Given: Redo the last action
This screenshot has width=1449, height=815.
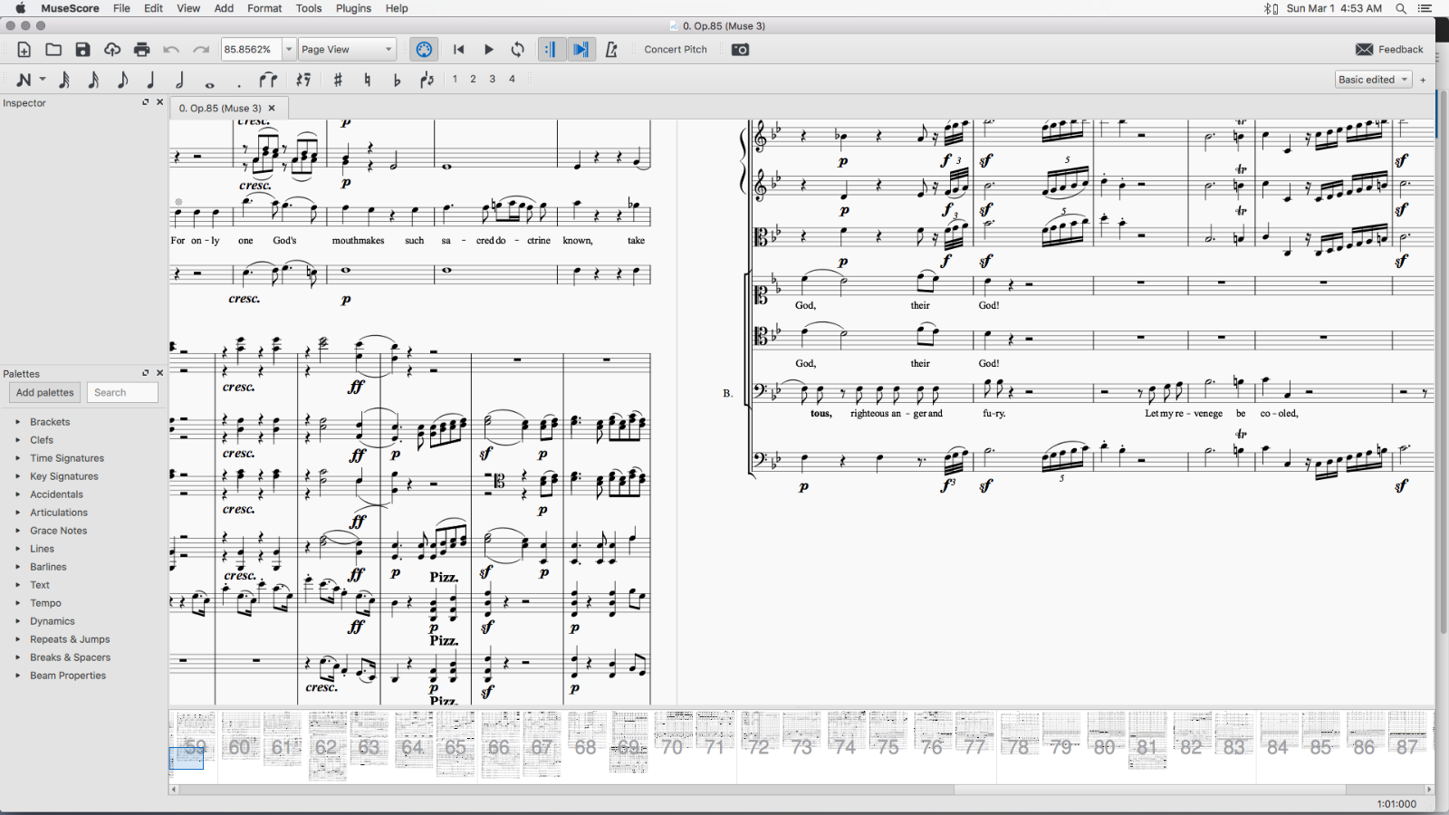Looking at the screenshot, I should (x=201, y=50).
